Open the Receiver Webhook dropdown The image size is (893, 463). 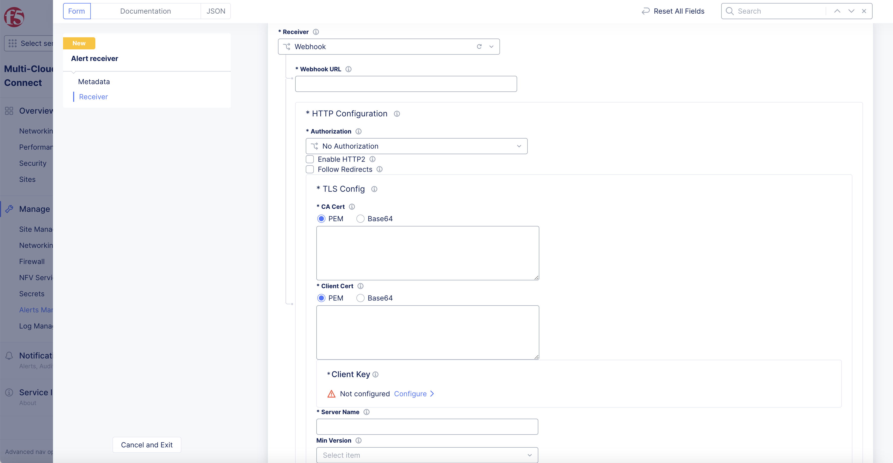tap(389, 46)
